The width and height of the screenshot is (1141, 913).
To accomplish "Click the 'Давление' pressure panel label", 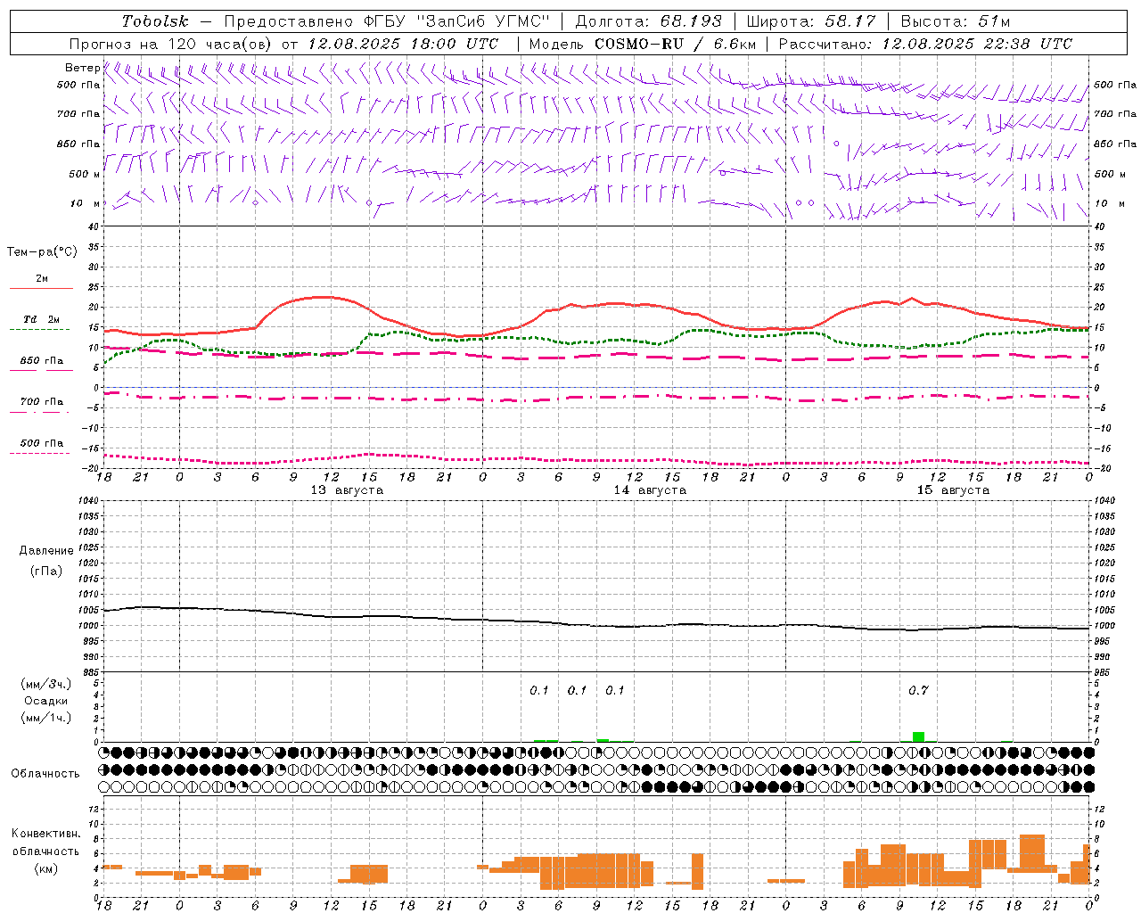I will point(46,551).
